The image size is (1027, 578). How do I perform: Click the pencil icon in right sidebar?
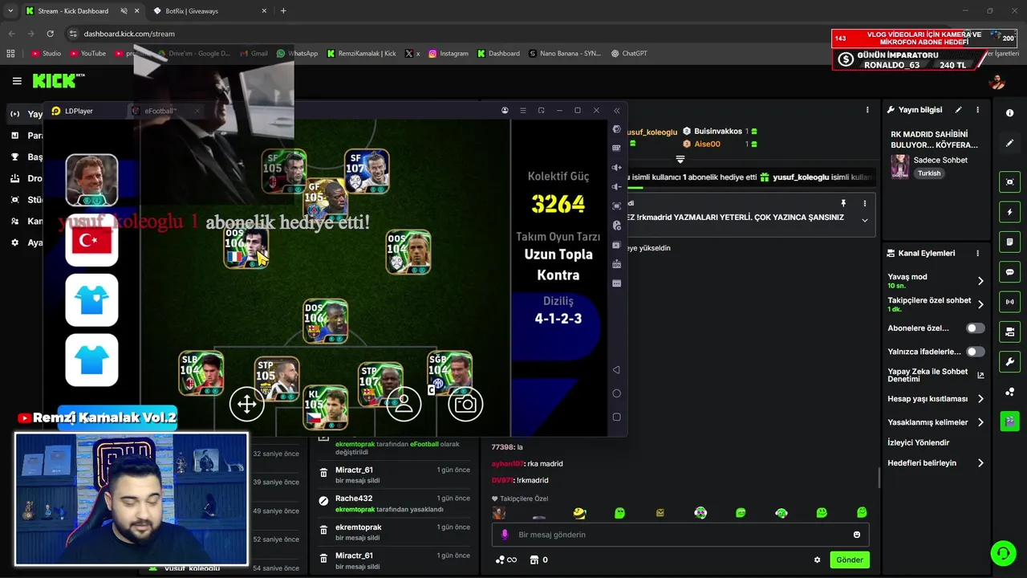1009,143
